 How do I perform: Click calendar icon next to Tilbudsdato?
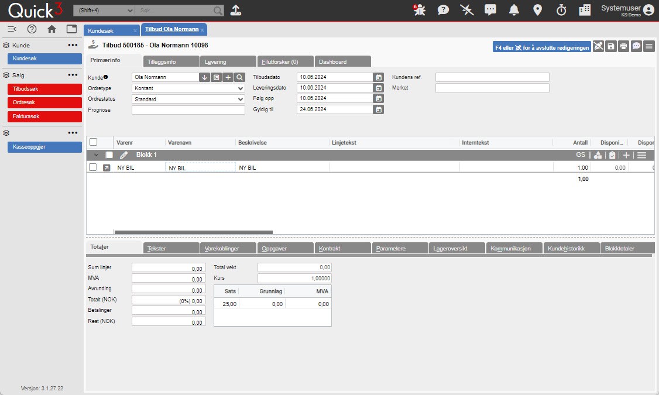click(x=379, y=77)
